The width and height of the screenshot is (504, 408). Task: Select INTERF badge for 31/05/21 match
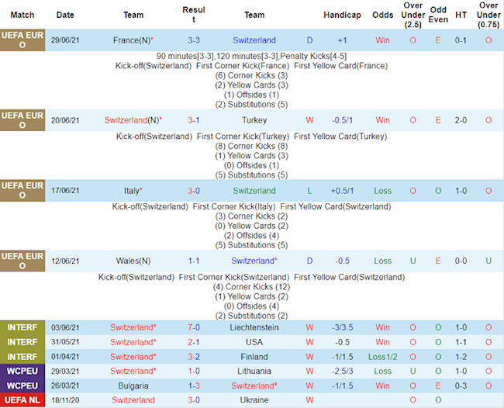(22, 342)
